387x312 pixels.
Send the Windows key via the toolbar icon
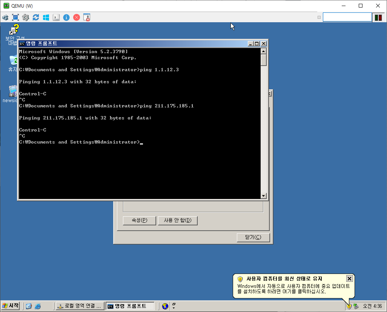[46, 17]
